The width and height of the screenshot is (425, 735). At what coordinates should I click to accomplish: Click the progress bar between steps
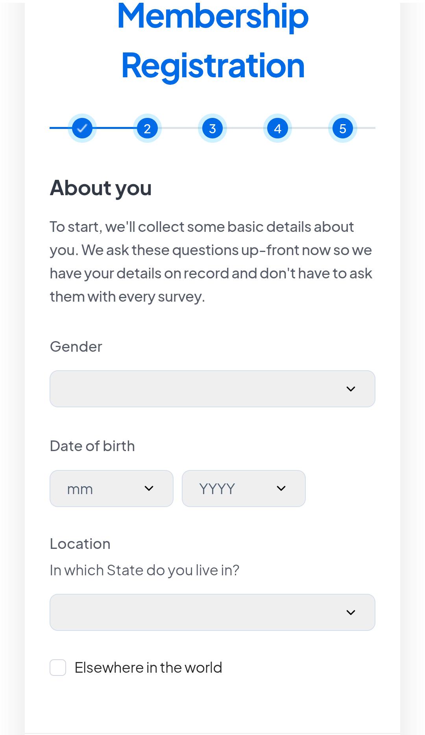180,128
